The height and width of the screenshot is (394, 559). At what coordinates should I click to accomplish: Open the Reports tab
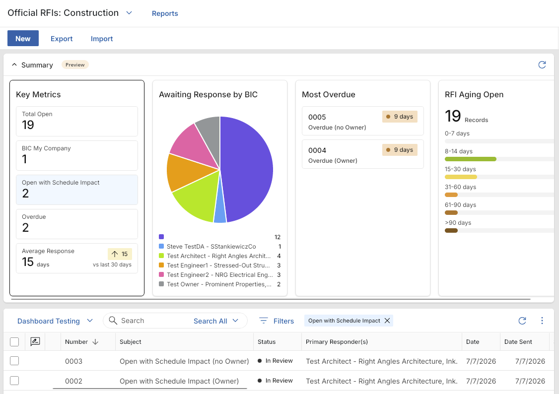point(165,13)
